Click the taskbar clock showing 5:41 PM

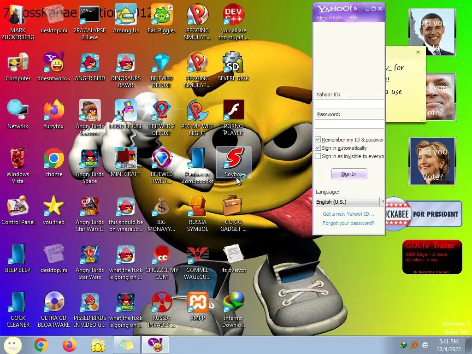point(448,345)
